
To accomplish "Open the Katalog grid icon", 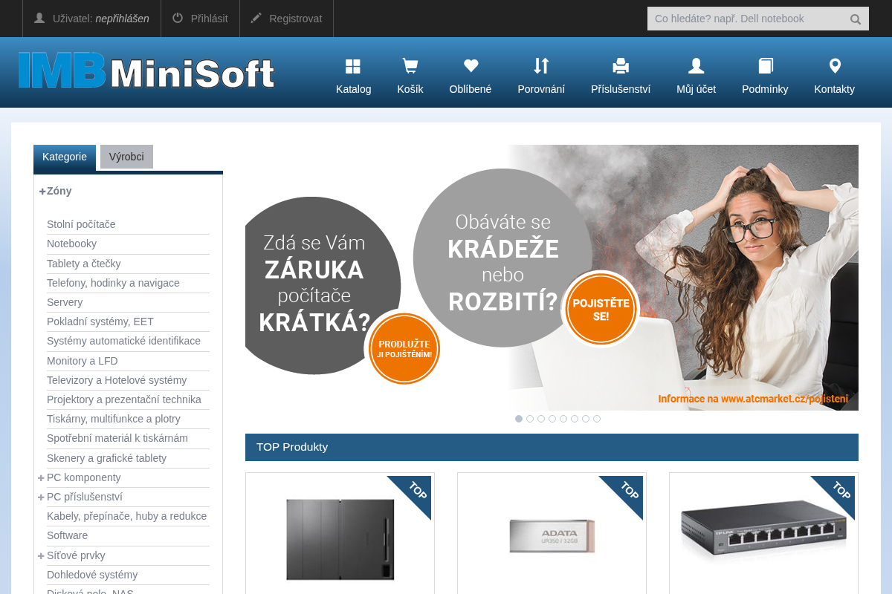I will tap(353, 67).
